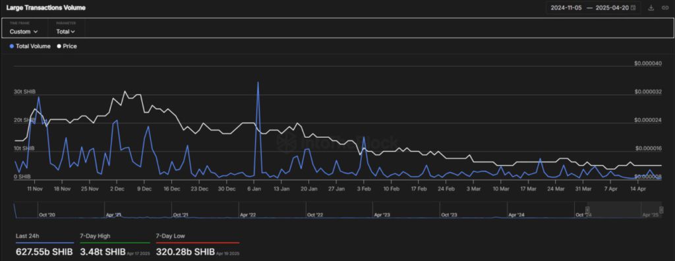Click the blue Total Volume legend dot
The image size is (675, 261).
pyautogui.click(x=12, y=46)
